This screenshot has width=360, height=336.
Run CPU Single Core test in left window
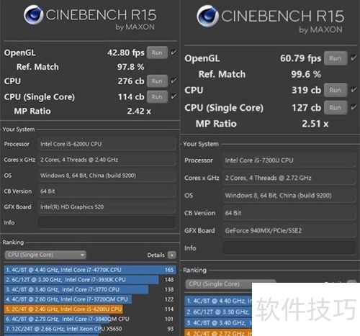pyautogui.click(x=157, y=96)
